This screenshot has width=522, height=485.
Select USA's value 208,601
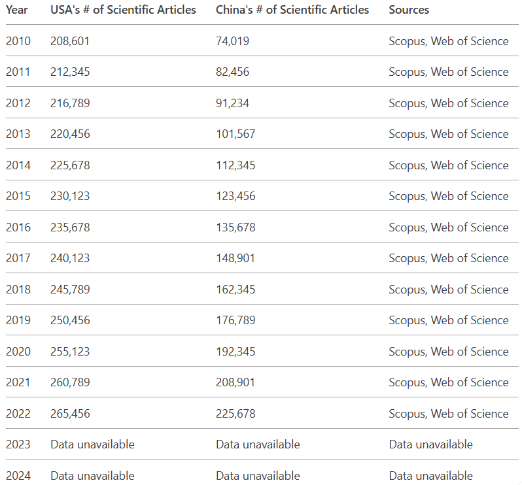click(x=70, y=41)
